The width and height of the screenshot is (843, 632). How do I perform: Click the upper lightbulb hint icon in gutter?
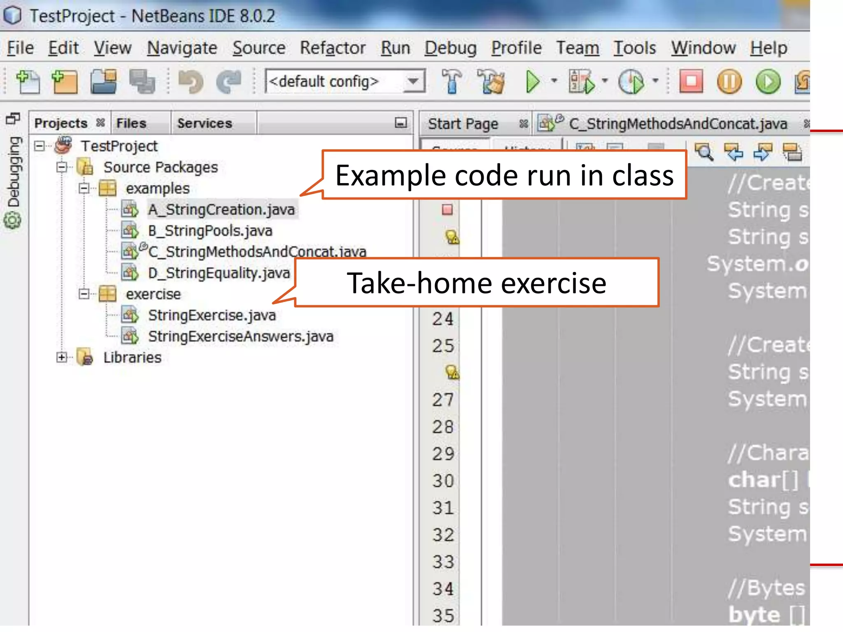click(x=452, y=237)
